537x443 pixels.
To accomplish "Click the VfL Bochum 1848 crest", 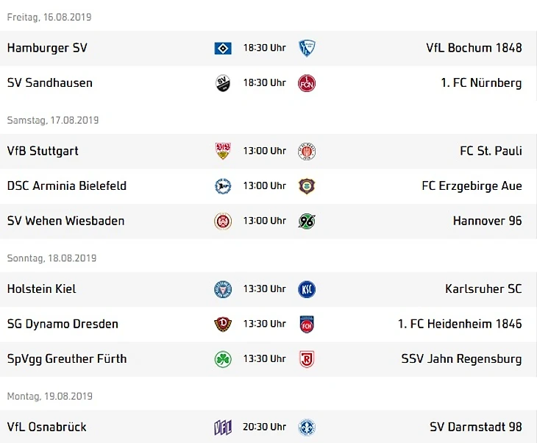I will [307, 48].
